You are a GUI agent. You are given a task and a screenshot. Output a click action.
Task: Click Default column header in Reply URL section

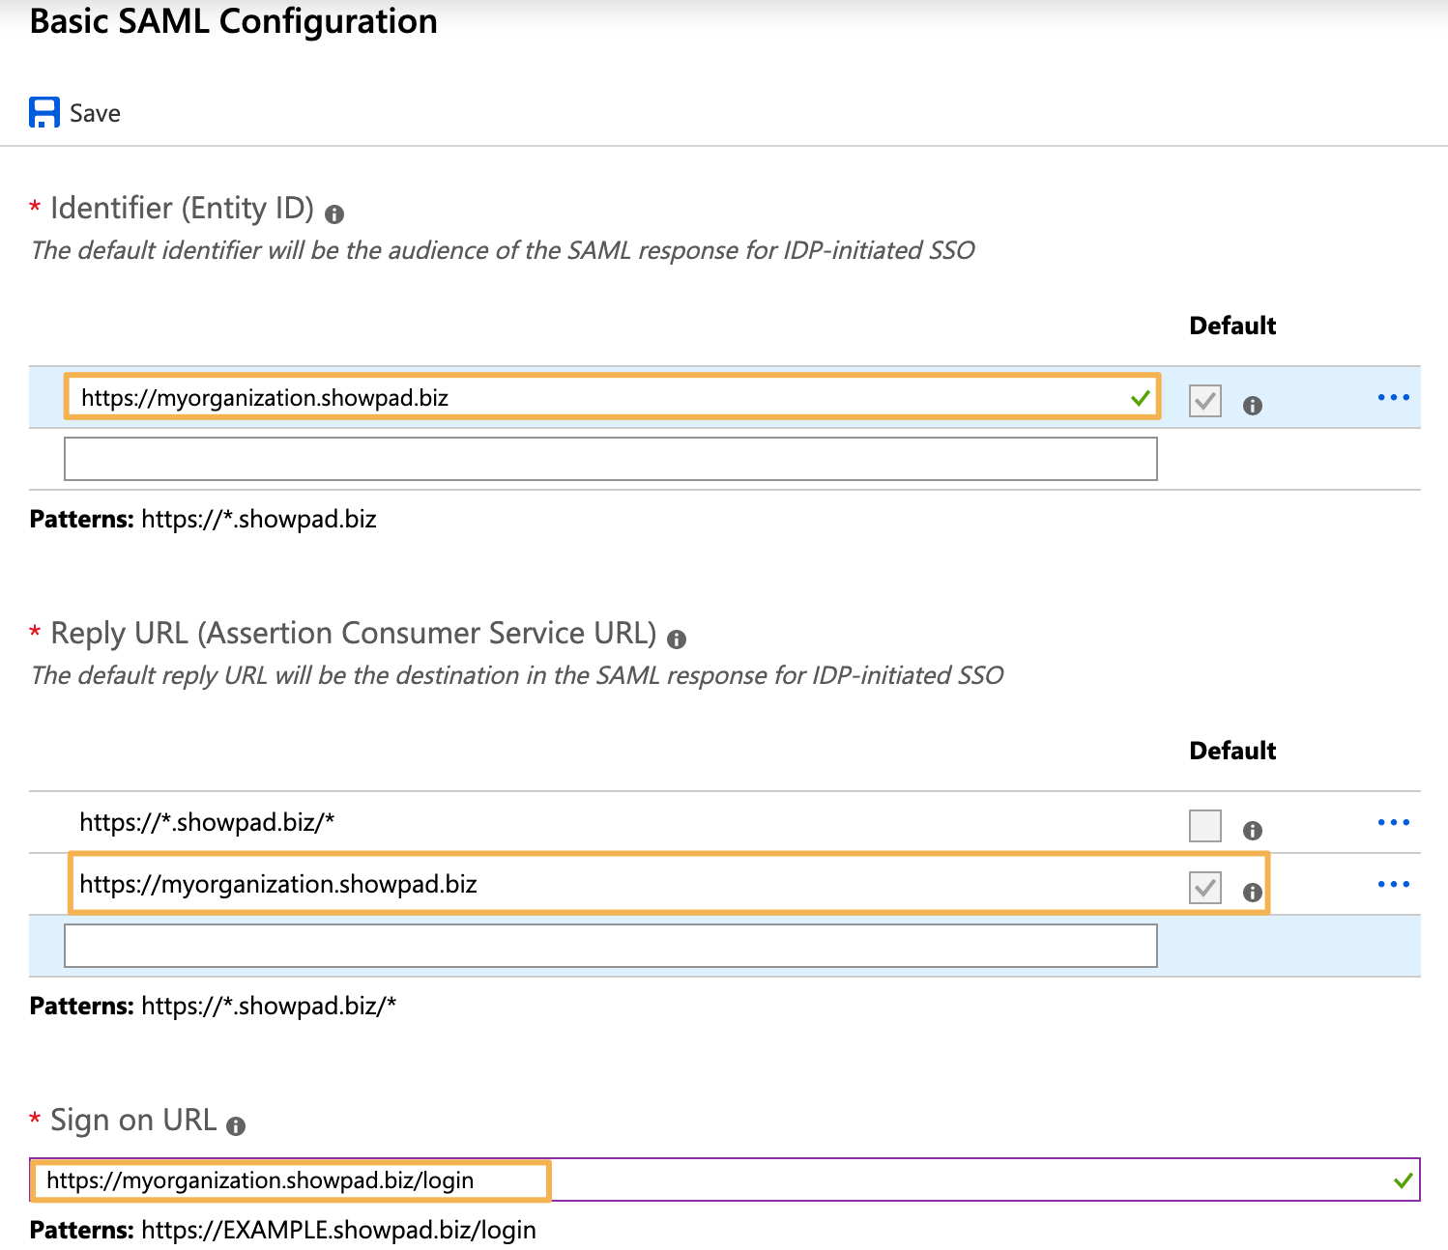pyautogui.click(x=1232, y=751)
